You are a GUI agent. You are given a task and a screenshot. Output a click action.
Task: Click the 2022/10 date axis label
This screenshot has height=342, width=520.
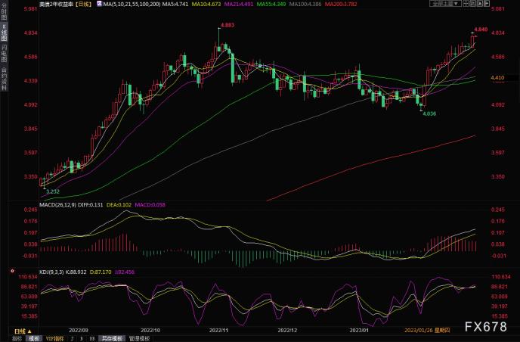(x=150, y=330)
